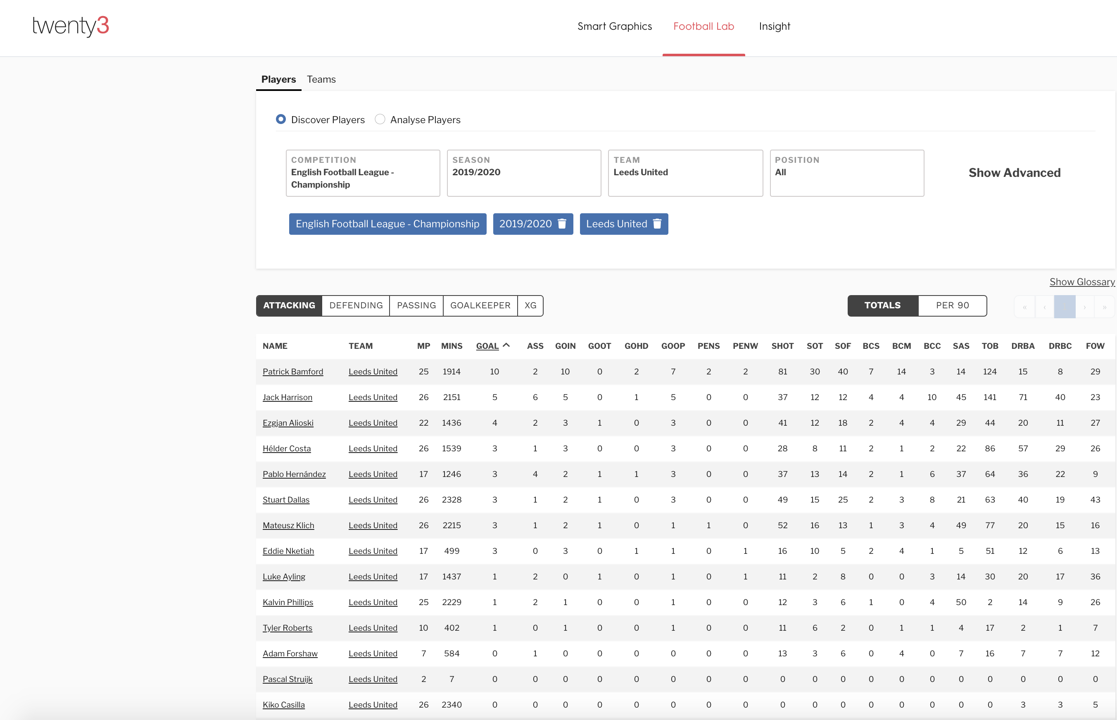The height and width of the screenshot is (720, 1117).
Task: Go to first page of results
Action: click(1024, 307)
